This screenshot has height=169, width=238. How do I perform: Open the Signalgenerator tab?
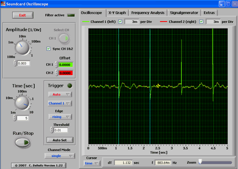click(184, 13)
